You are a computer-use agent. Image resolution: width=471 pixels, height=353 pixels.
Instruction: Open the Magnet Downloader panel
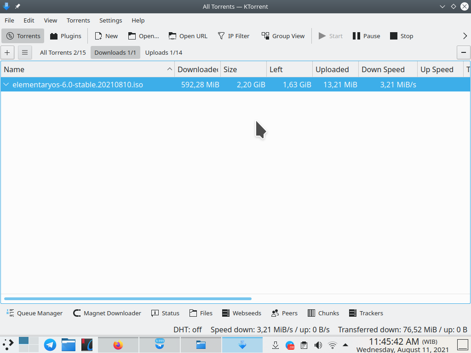pos(107,313)
